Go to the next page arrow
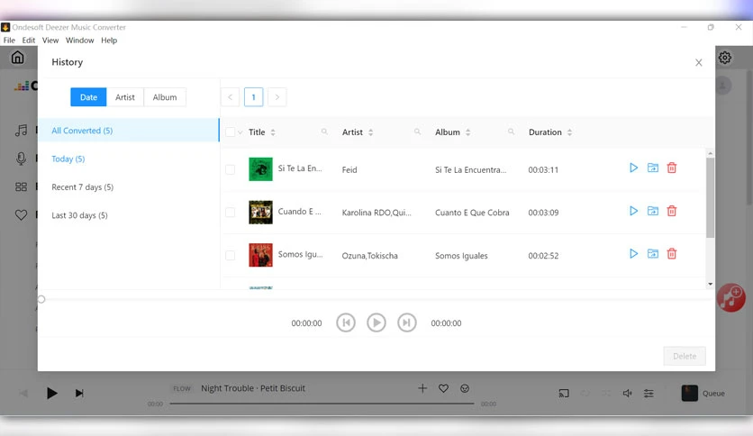753x436 pixels. tap(277, 97)
